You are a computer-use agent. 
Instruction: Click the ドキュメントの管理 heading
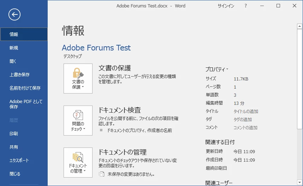pos(123,152)
